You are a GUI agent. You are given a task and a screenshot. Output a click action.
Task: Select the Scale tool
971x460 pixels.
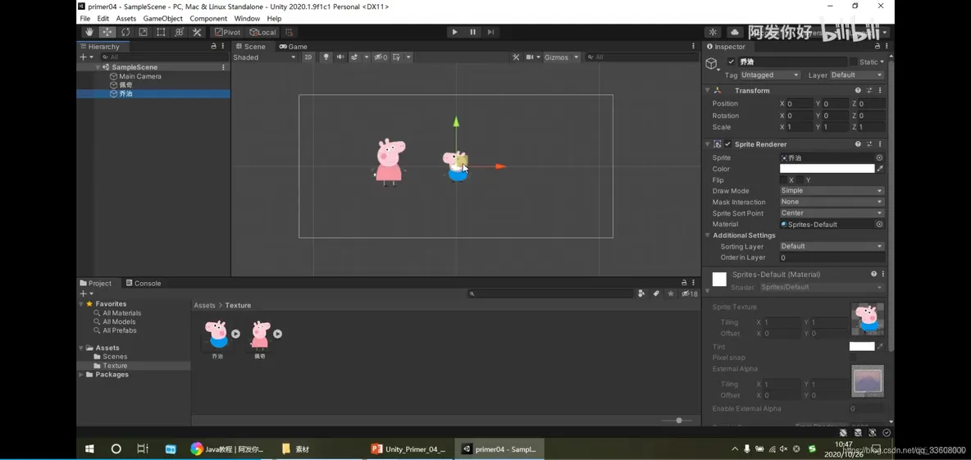(x=143, y=32)
